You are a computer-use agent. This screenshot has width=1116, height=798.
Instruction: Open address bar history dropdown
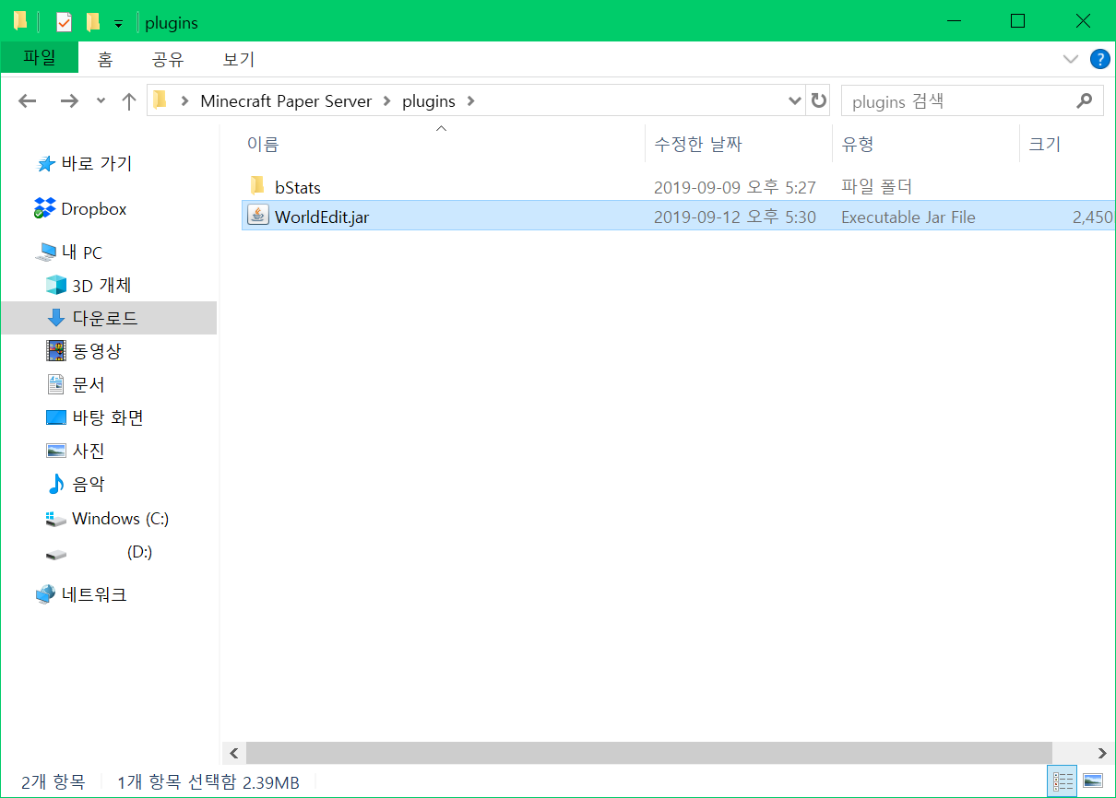click(795, 101)
